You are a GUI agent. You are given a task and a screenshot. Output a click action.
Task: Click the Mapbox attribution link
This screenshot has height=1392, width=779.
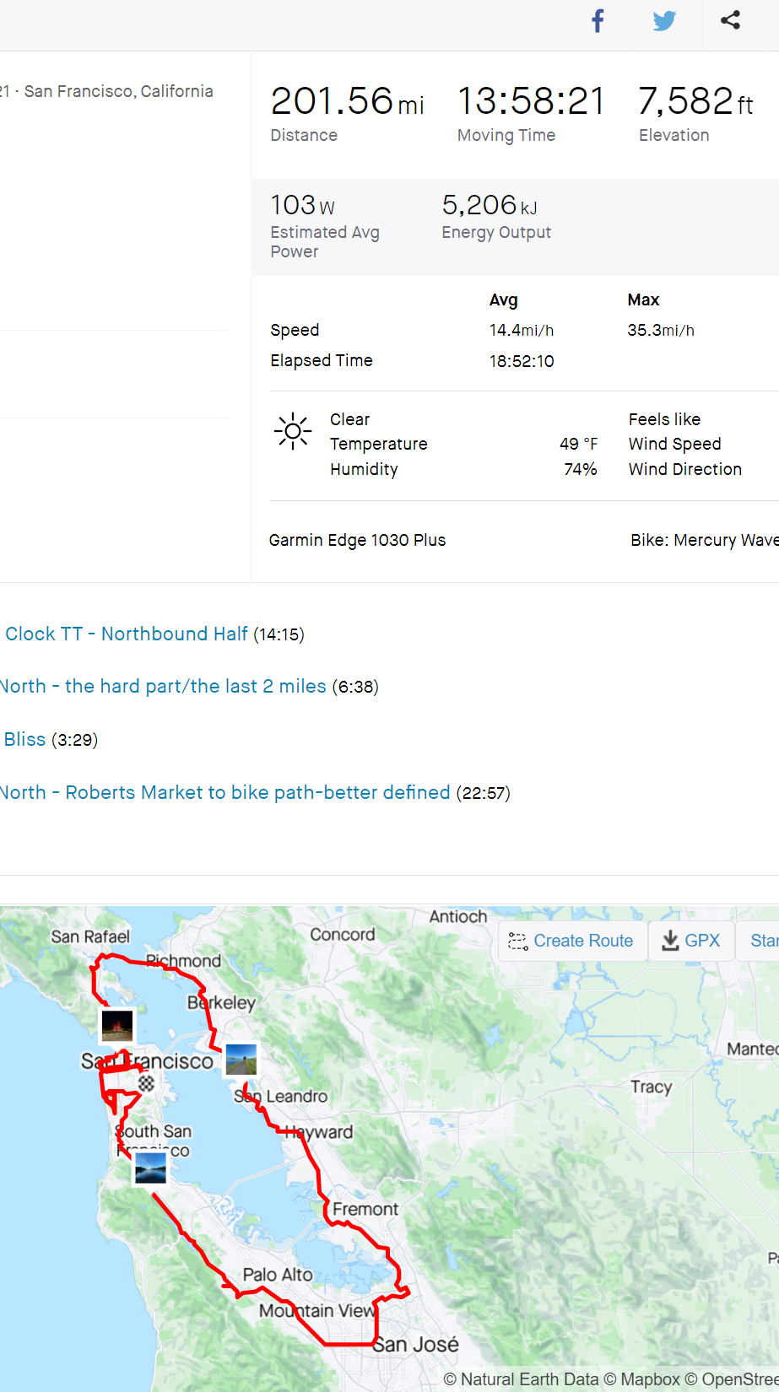click(649, 1380)
